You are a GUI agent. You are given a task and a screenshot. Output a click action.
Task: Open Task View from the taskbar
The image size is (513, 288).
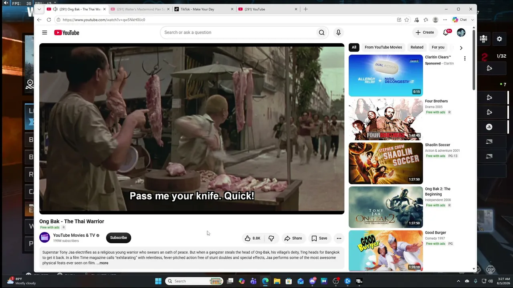coord(230,281)
